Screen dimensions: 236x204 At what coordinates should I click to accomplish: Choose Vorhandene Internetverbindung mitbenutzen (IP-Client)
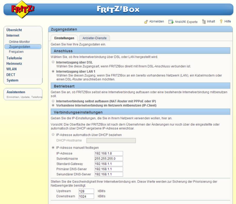(x=53, y=105)
